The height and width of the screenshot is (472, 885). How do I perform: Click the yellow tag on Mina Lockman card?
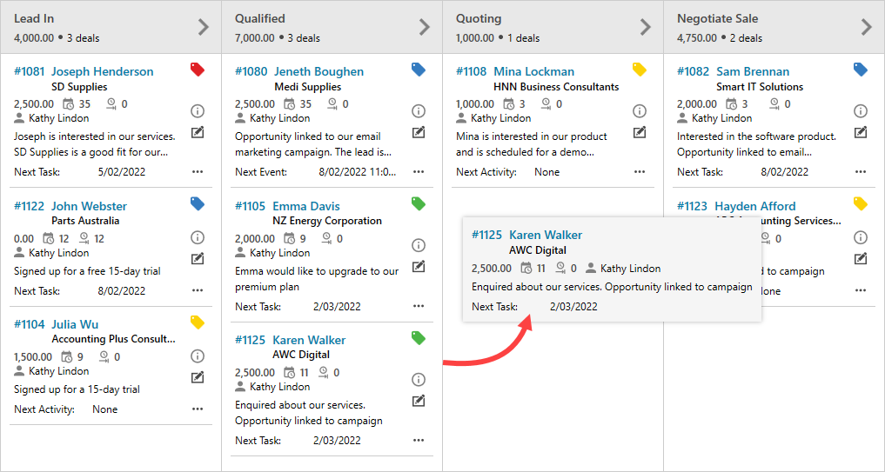tap(640, 70)
